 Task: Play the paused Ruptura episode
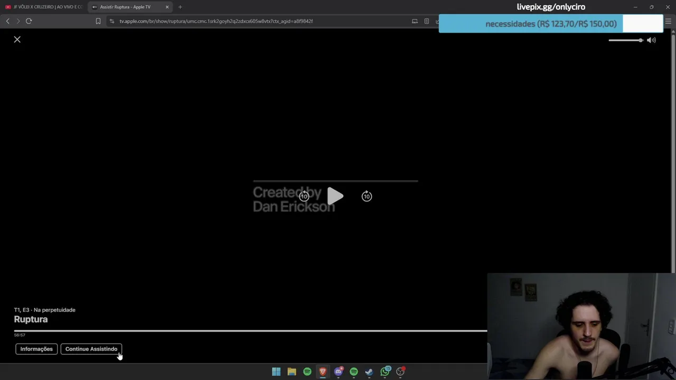click(335, 196)
